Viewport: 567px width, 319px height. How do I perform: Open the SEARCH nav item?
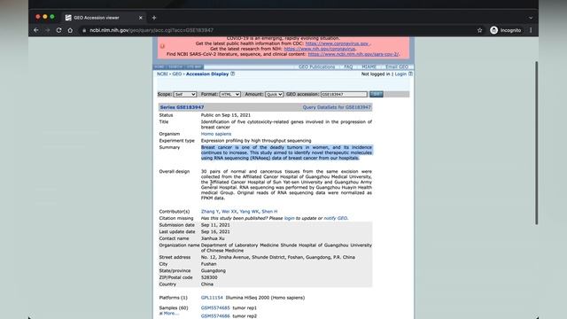(175, 67)
